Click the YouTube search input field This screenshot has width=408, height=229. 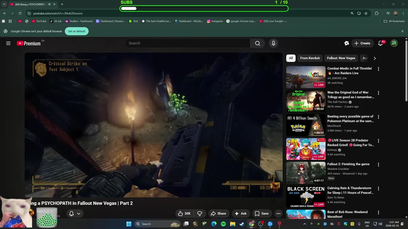click(188, 43)
